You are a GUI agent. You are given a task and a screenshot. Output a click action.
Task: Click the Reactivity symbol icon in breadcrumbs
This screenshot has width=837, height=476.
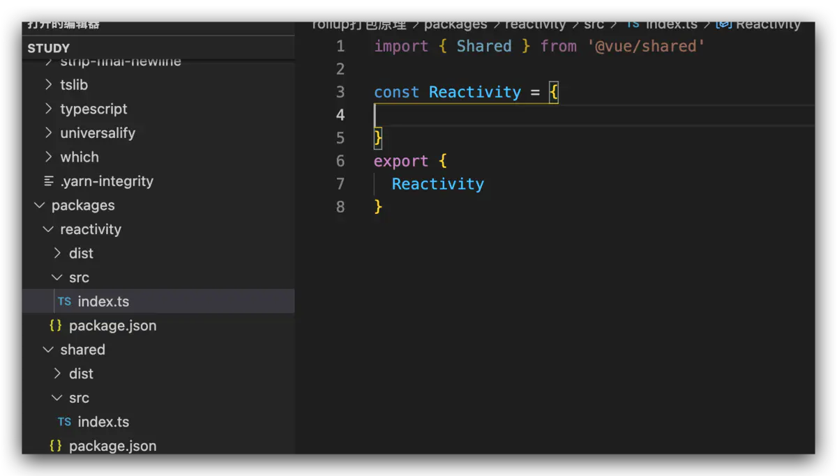724,24
